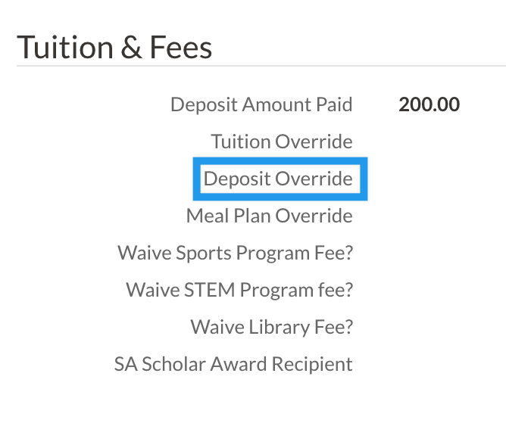
Task: Select the Tuition Override field label
Action: (282, 142)
